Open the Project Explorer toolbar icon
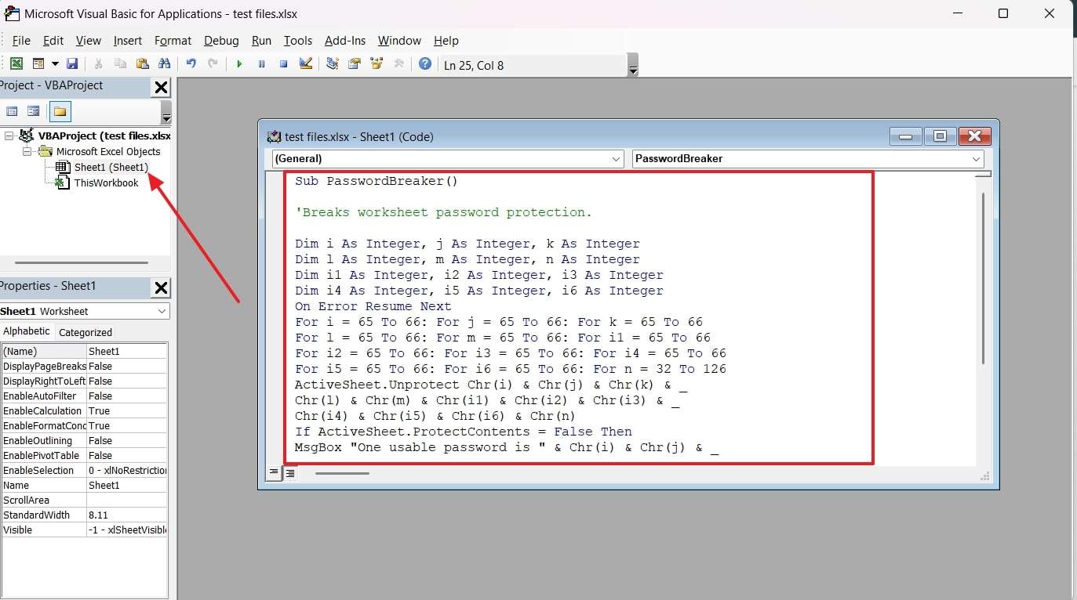 point(333,64)
